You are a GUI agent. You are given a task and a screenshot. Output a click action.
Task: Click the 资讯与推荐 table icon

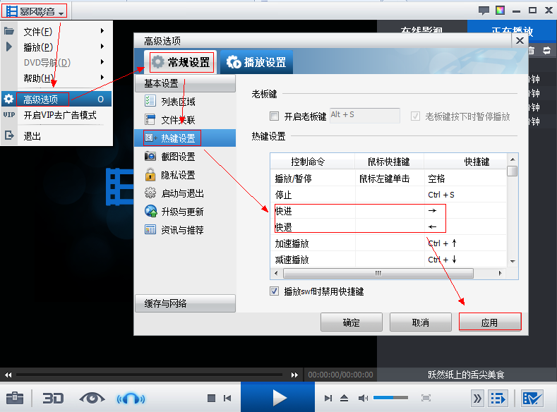pos(150,229)
